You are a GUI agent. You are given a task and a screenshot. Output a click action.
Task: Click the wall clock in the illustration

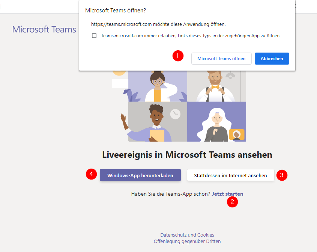tap(175, 114)
